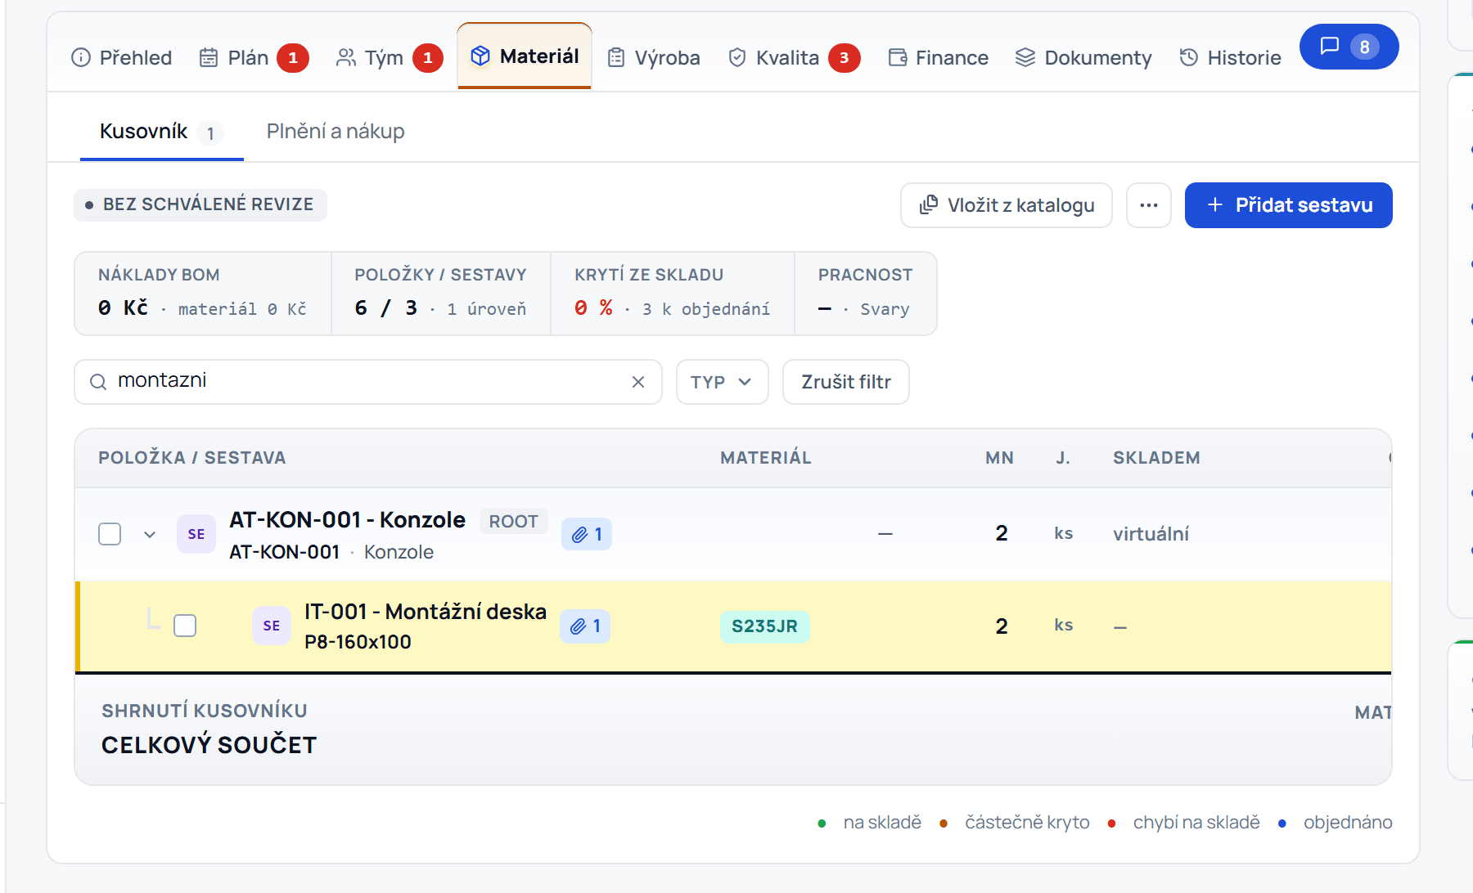Click the virtuální stock value

point(1151,534)
